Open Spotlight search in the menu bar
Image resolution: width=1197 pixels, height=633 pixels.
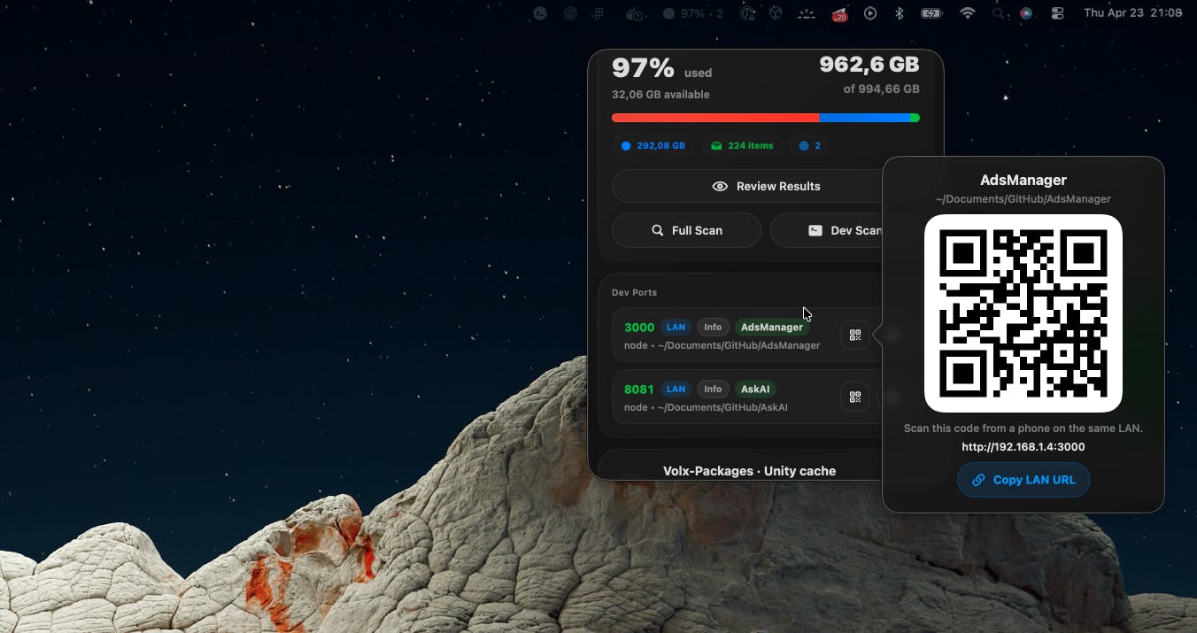[x=999, y=13]
